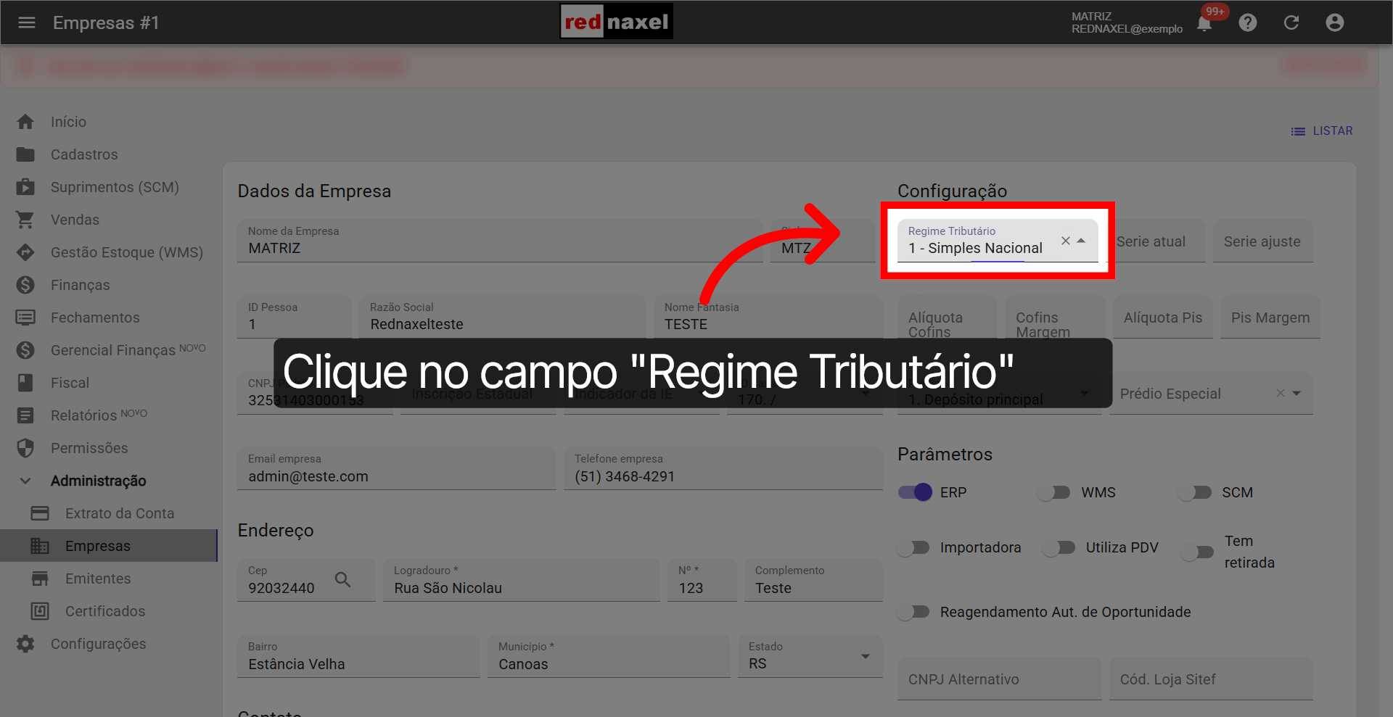Open the Estado dropdown showing RS
The image size is (1393, 717).
864,656
